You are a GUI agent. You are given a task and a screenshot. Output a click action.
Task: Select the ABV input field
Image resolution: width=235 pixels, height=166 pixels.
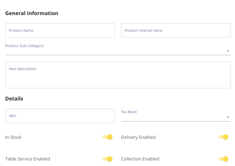pos(60,116)
